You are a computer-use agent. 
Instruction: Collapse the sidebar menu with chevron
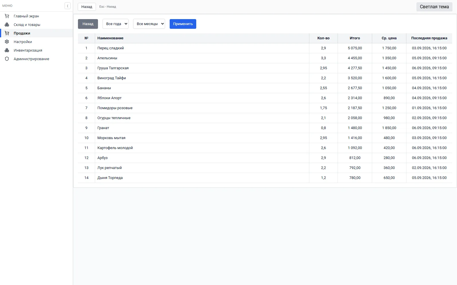tap(67, 6)
